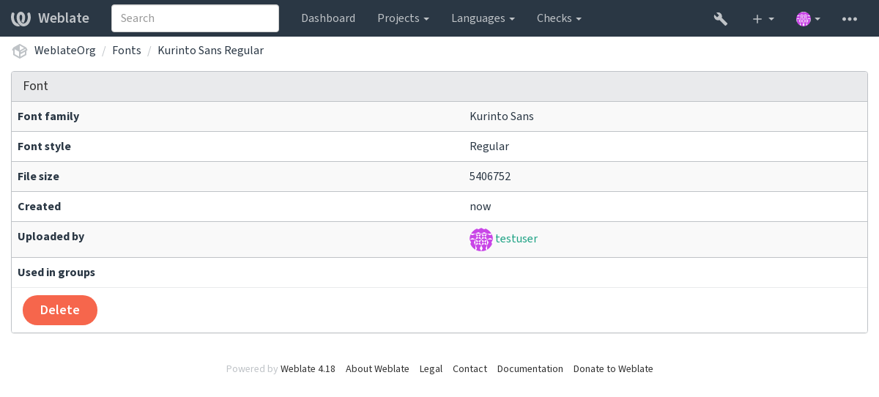This screenshot has height=397, width=879.
Task: Click the 'Created' row label
Action: [x=39, y=207]
